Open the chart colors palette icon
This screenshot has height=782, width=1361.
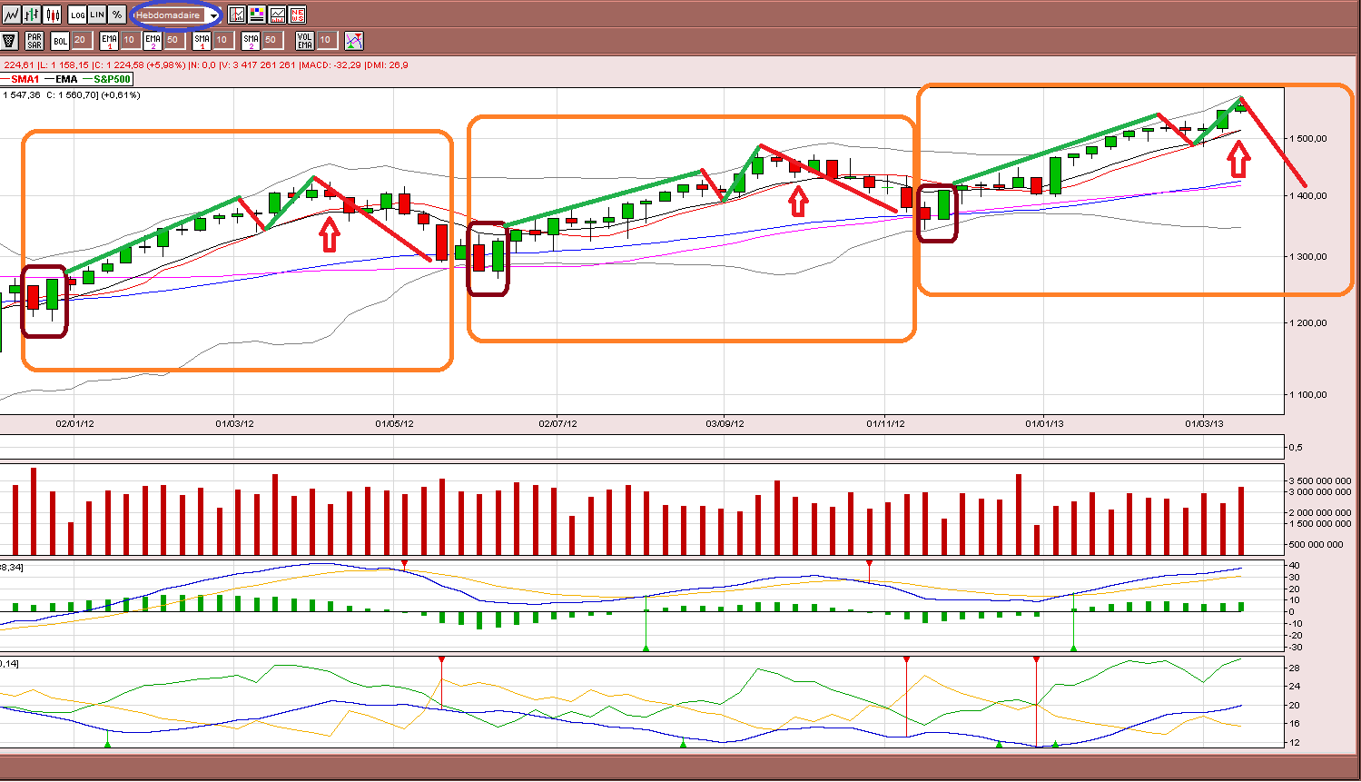pyautogui.click(x=257, y=15)
